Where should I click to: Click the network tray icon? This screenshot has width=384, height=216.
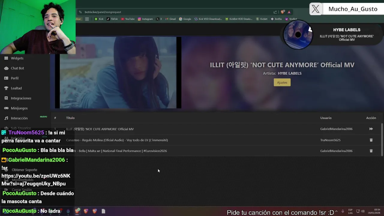point(358,211)
